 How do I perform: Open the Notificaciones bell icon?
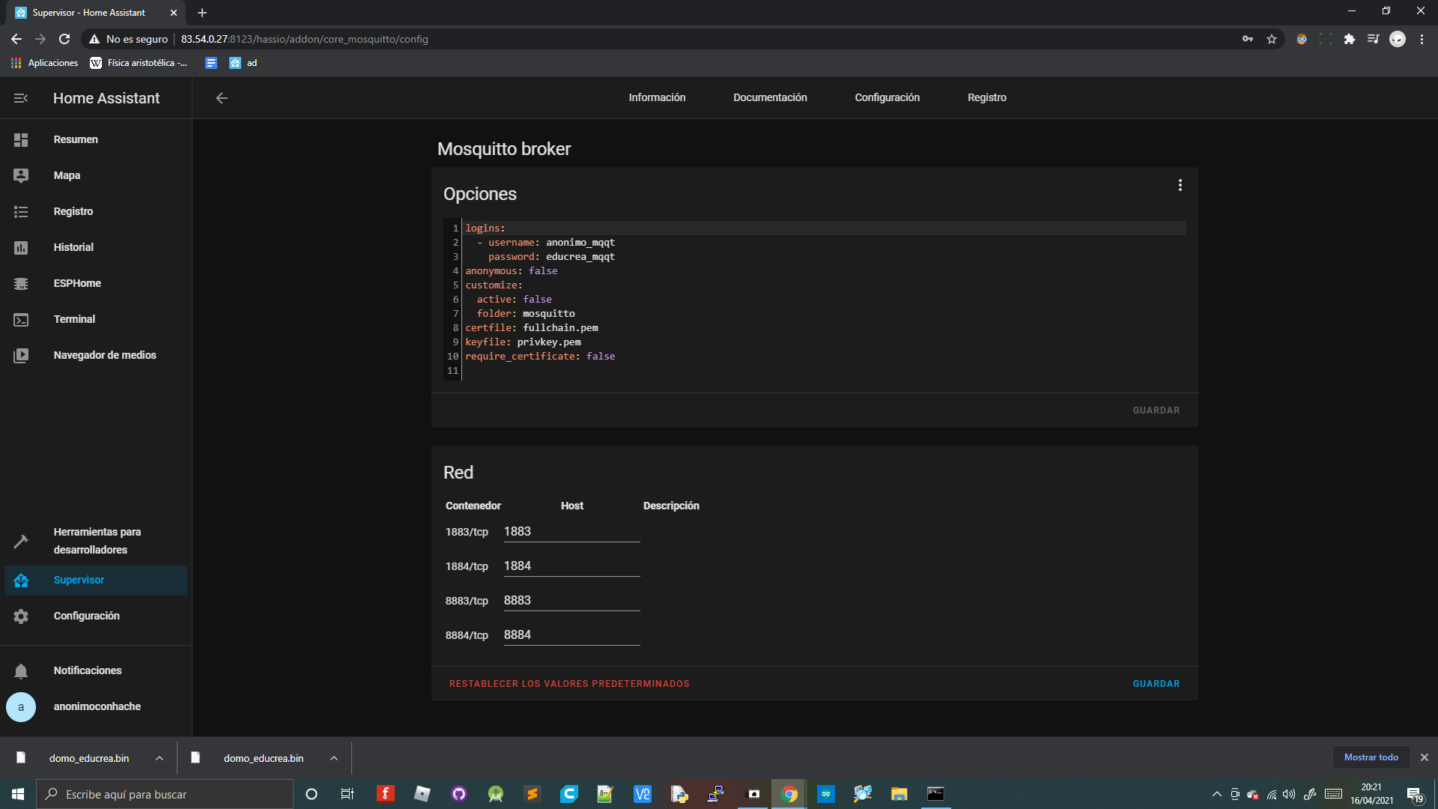point(21,671)
